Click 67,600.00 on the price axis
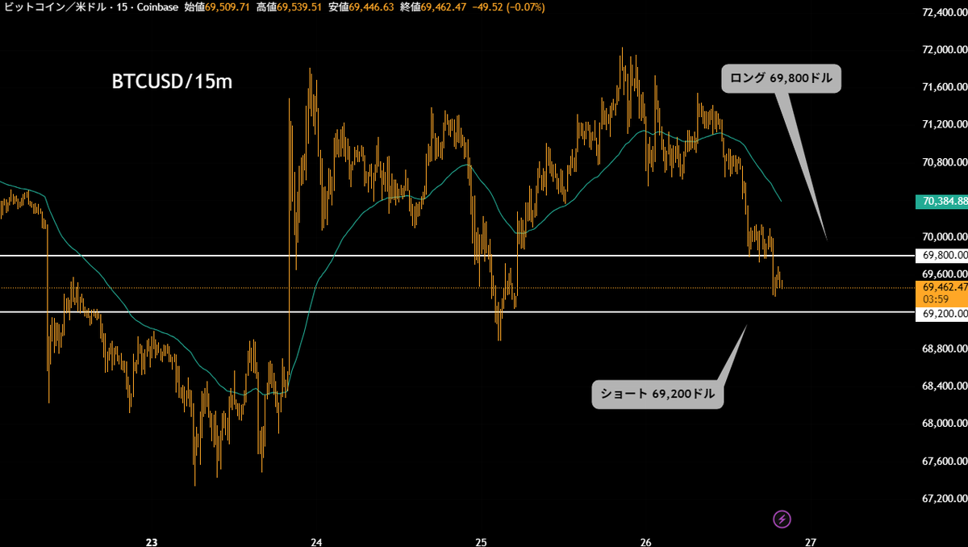Screen dimensions: 968x547 tap(944, 461)
